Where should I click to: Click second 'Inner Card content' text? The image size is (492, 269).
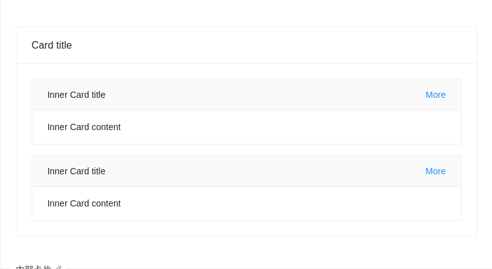pos(84,203)
